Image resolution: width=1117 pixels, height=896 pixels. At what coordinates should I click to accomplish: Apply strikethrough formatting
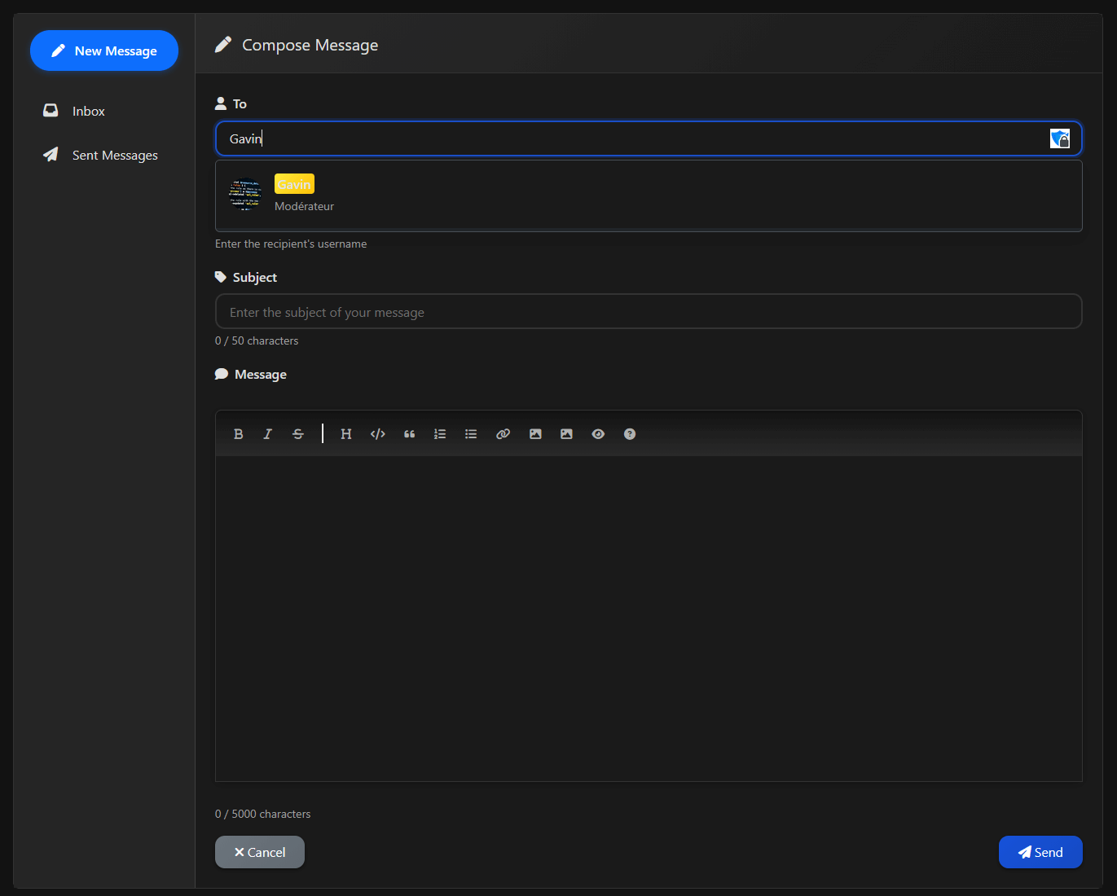[298, 434]
